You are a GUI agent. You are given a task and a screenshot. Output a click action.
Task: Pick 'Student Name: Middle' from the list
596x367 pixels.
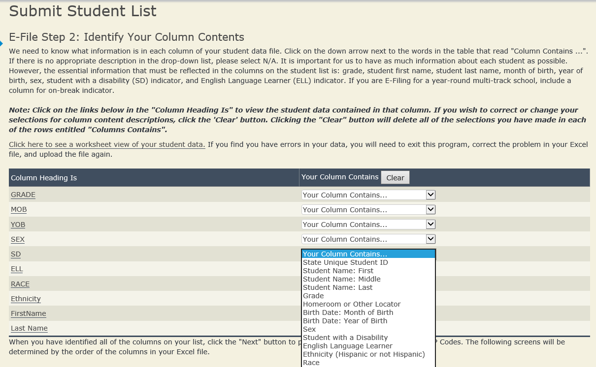341,279
